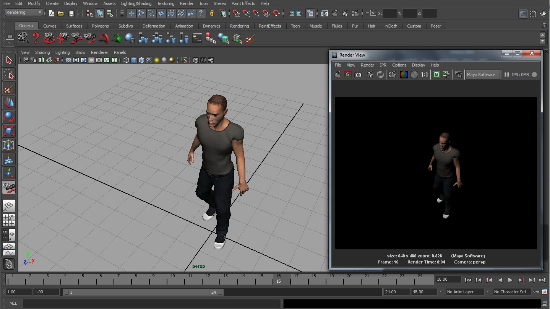
Task: Click the 1:1 real size button
Action: pos(424,75)
